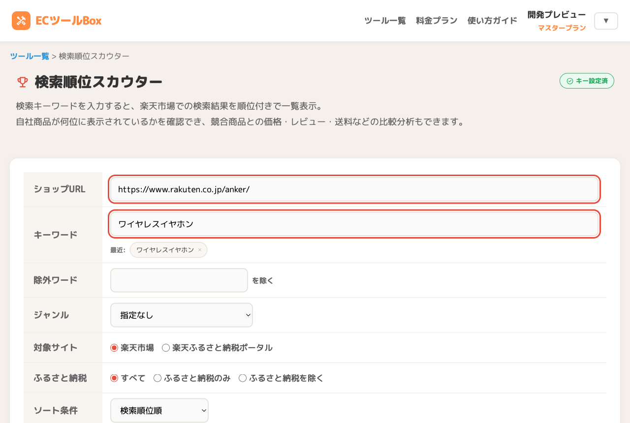Click the 対象サイト row label

tap(56, 348)
